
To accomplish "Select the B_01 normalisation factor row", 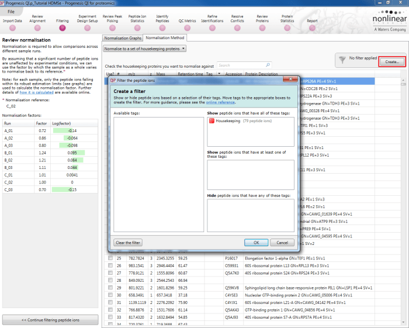I will click(x=50, y=153).
